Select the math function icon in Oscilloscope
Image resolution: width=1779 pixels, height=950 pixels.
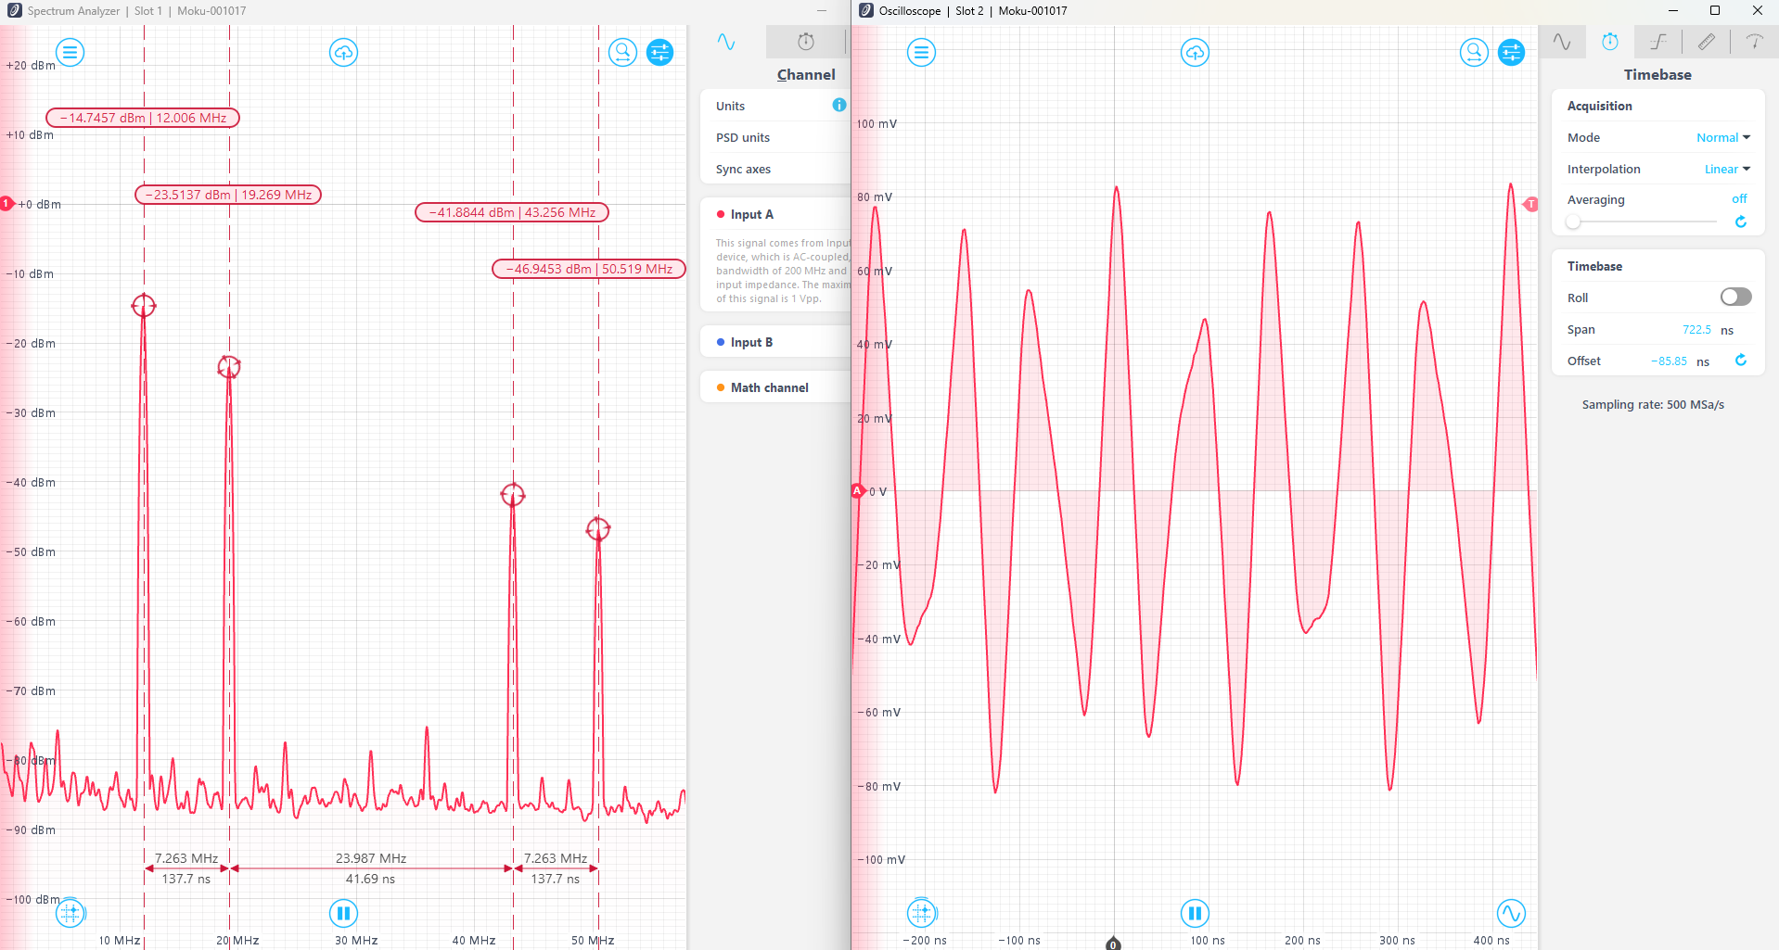tap(1657, 41)
